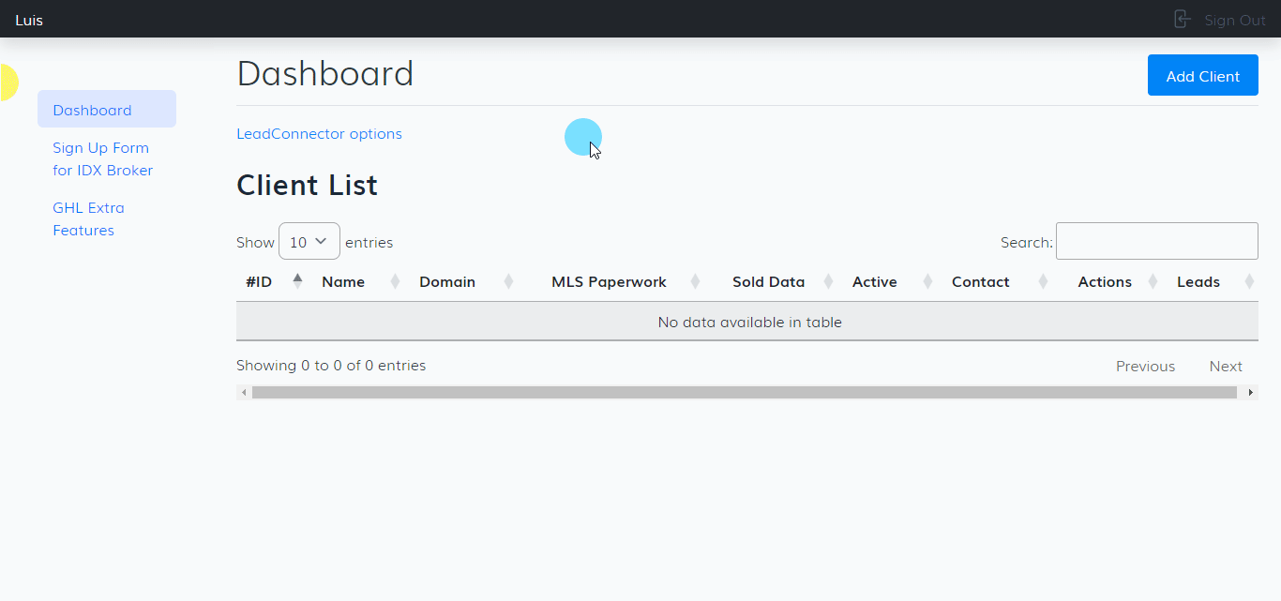1281x601 pixels.
Task: Click the horizontal table scrollbar thumb
Action: (744, 393)
